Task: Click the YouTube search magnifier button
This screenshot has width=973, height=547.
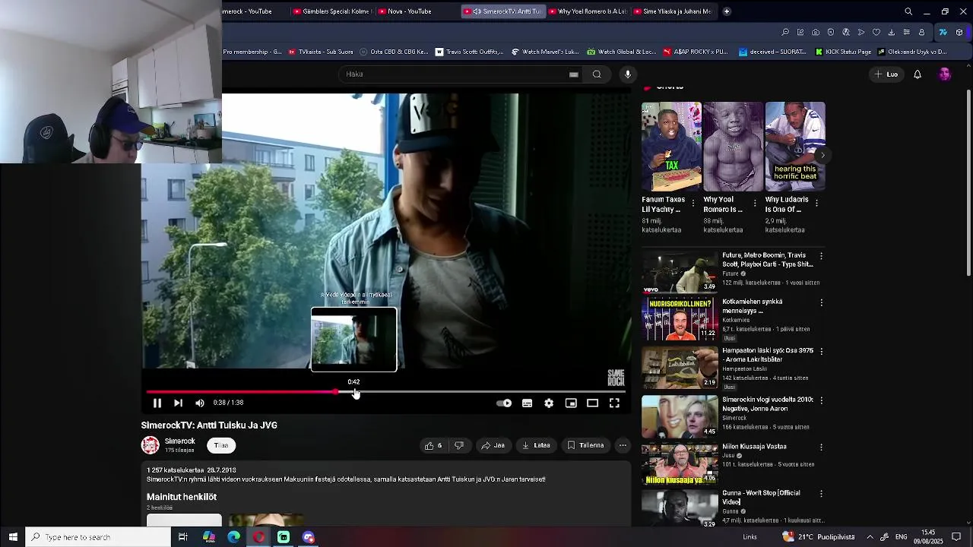Action: coord(597,74)
